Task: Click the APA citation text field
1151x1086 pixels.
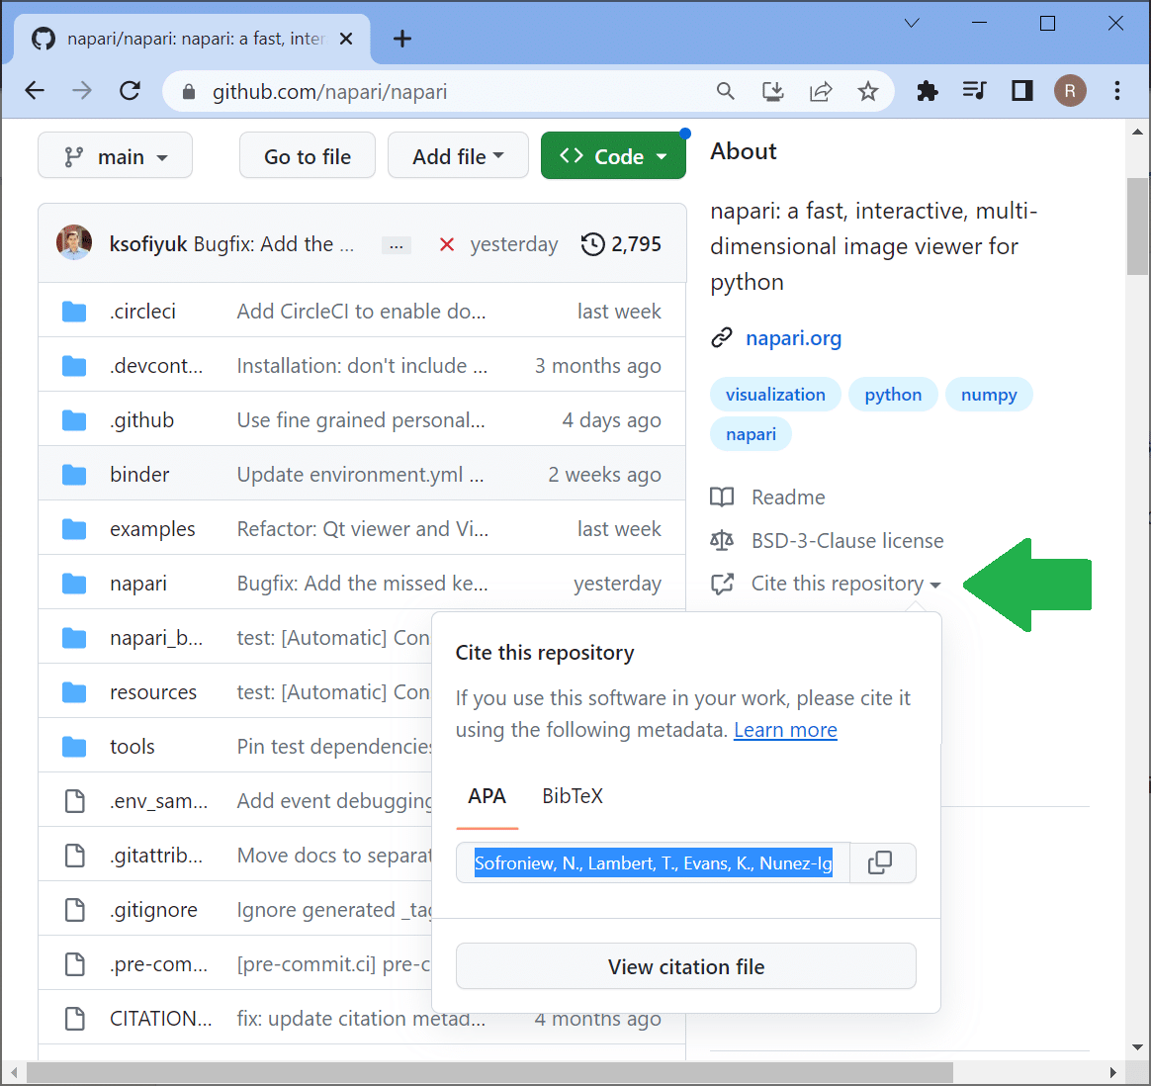Action: [x=653, y=862]
